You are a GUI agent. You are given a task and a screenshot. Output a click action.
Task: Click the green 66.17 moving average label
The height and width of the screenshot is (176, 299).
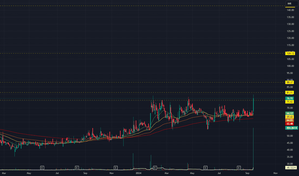pyautogui.click(x=289, y=113)
